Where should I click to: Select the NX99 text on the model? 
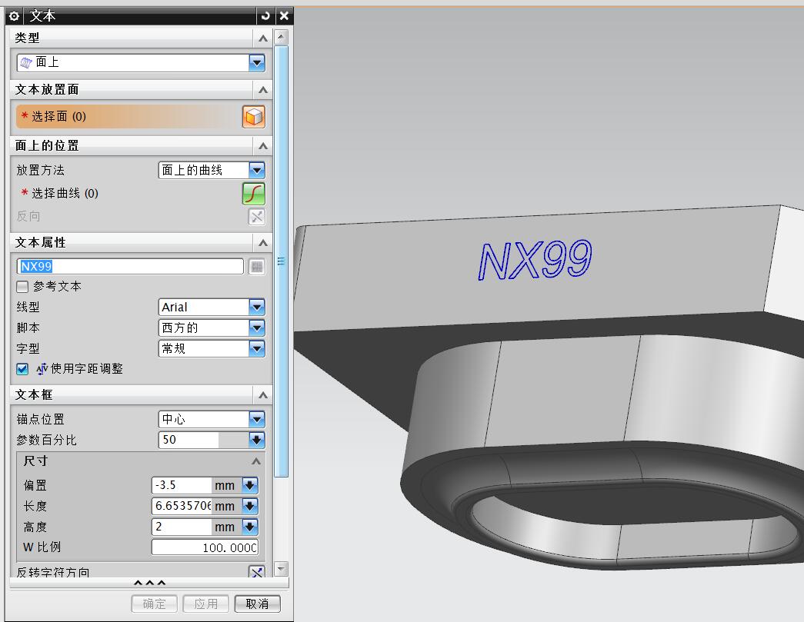click(535, 259)
